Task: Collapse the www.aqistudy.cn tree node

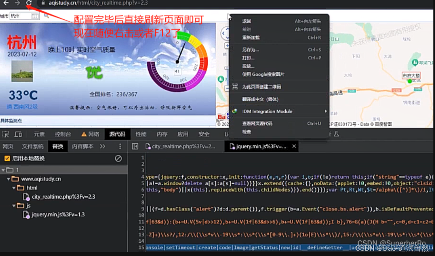Action: pos(8,178)
